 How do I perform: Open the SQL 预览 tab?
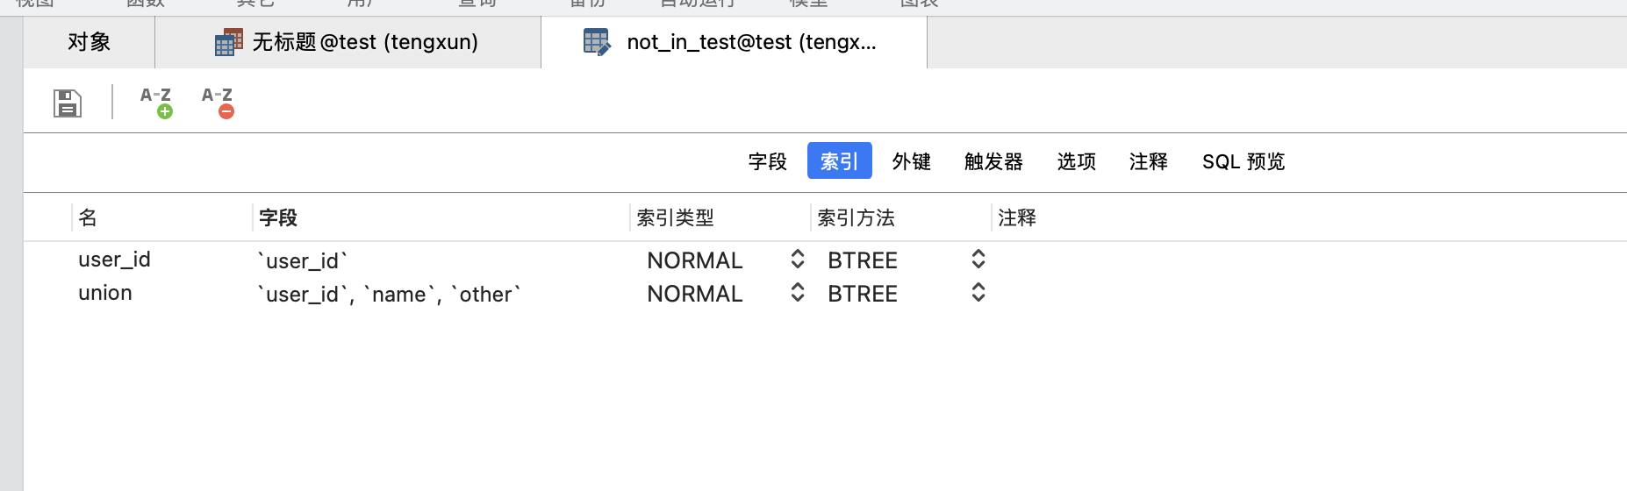1244,161
